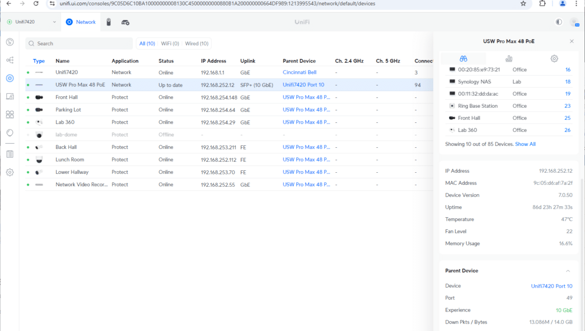Open the console settings device icon
The image size is (585, 331).
coord(125,22)
